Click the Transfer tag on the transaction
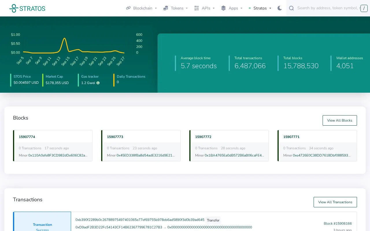 tap(213, 220)
